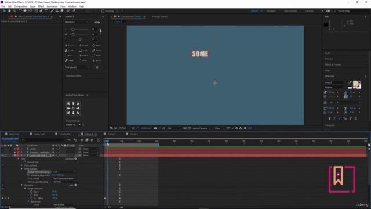Select the Hand tool
The image size is (371, 209).
click(x=9, y=11)
